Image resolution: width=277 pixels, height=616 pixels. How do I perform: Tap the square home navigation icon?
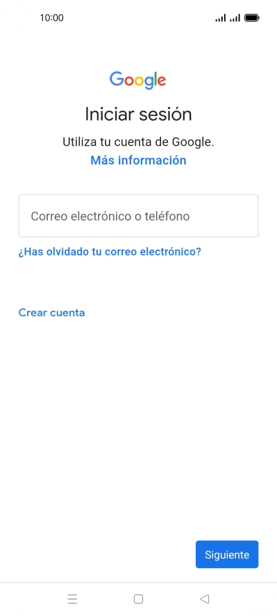(x=138, y=599)
